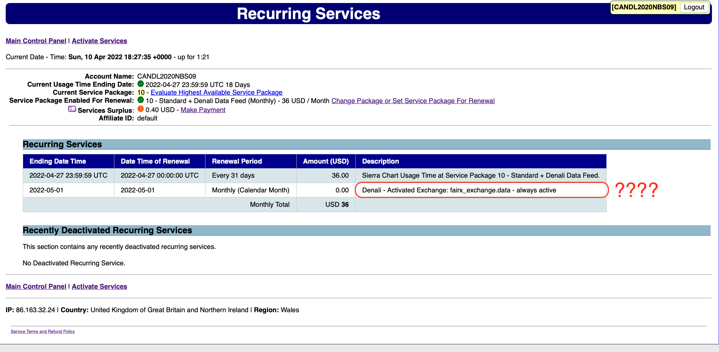Click the account name value CANDL2020NBS09
Viewport: 719px width, 352px height.
167,76
